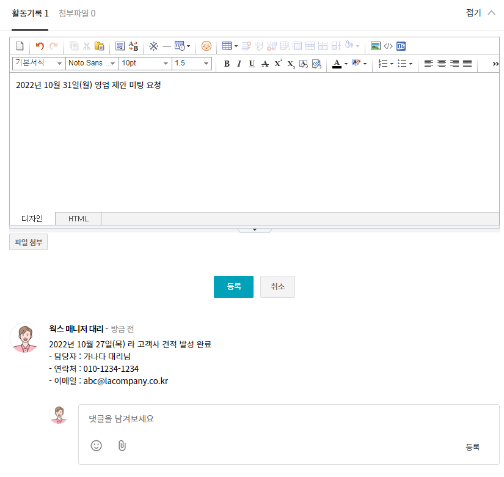The height and width of the screenshot is (477, 504).
Task: Switch to the 첨부파일 0 tab
Action: [77, 13]
